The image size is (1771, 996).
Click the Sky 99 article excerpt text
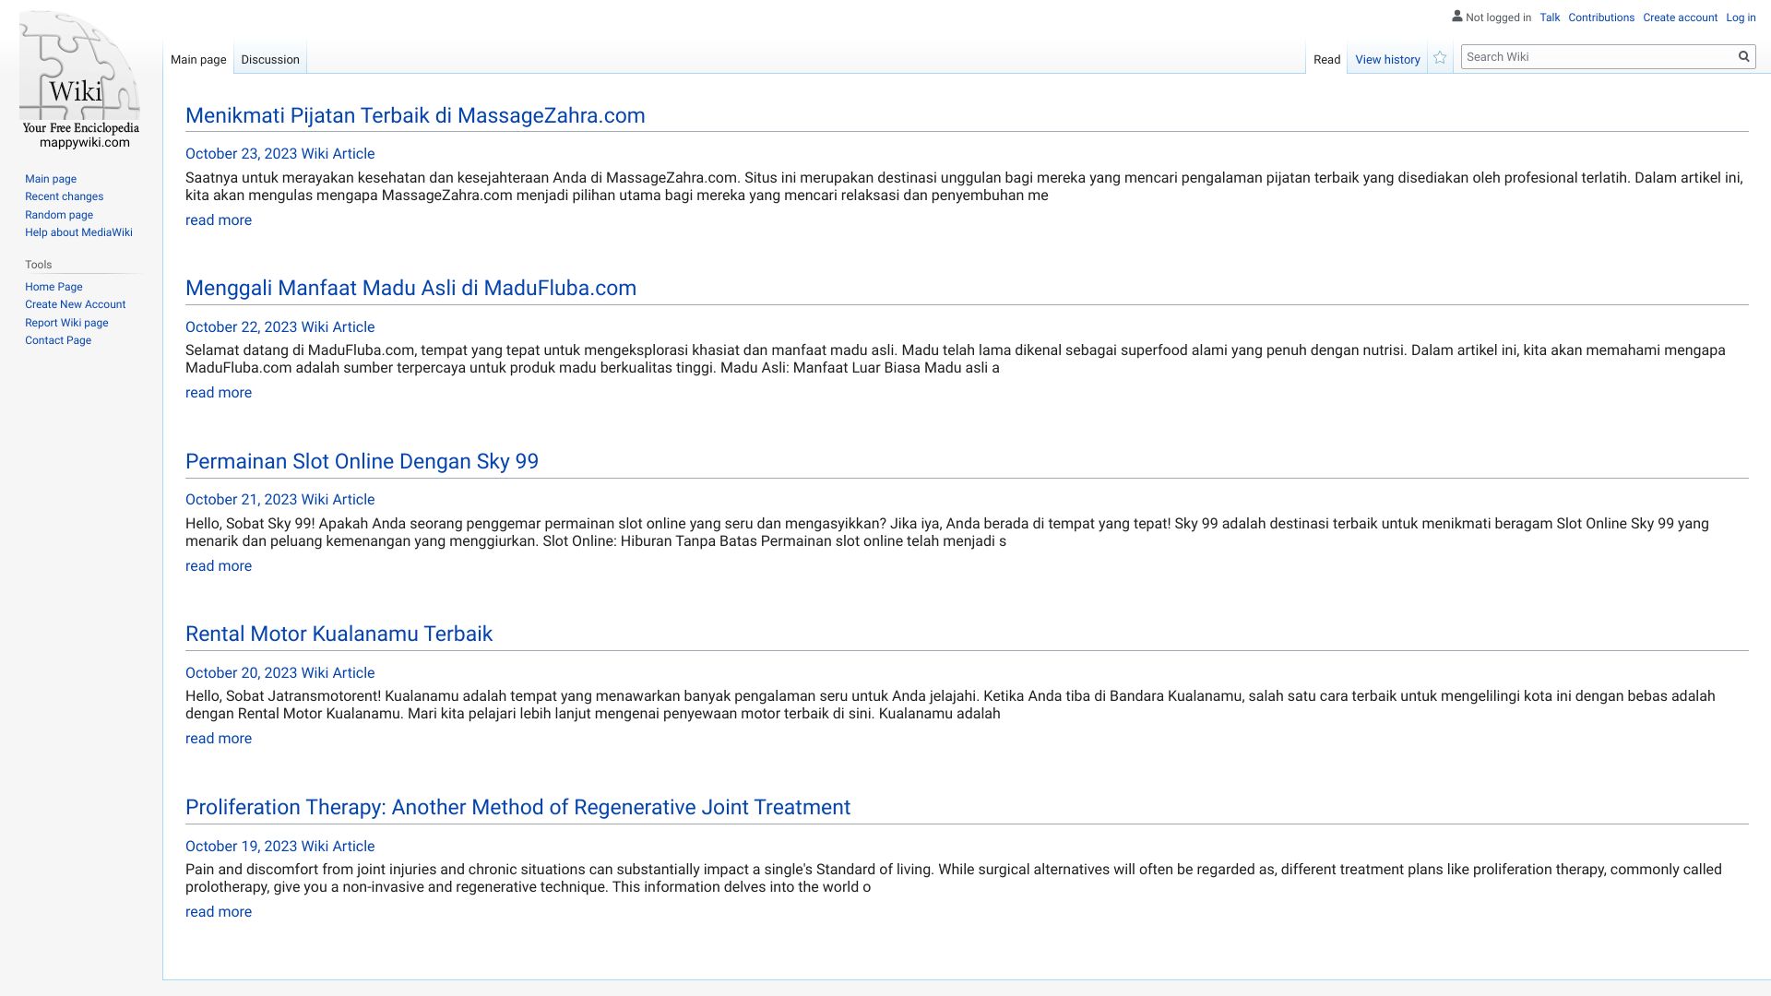tap(947, 532)
